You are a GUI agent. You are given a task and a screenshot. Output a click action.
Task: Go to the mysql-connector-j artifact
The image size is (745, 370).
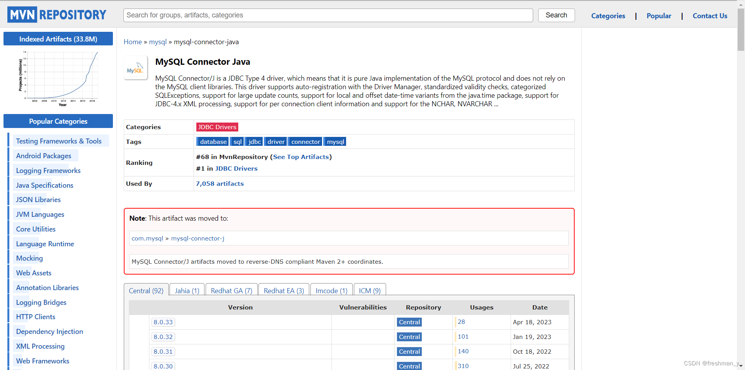(198, 238)
